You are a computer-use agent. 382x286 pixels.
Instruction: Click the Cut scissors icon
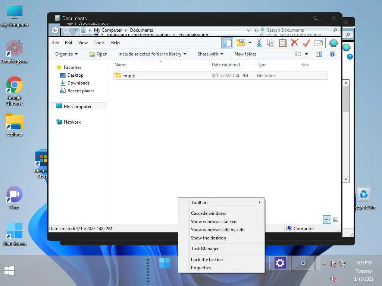[x=259, y=43]
